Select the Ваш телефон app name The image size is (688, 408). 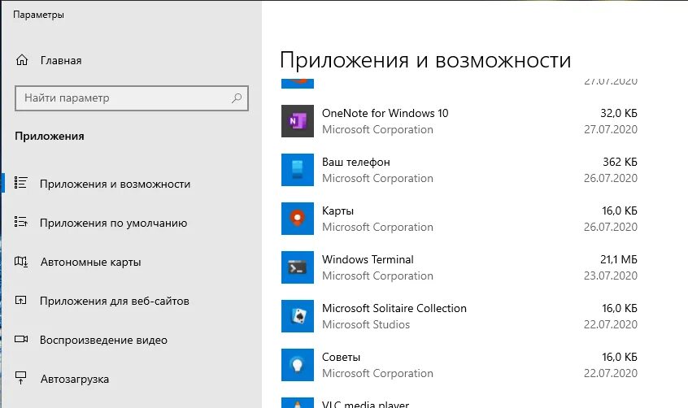(x=356, y=162)
